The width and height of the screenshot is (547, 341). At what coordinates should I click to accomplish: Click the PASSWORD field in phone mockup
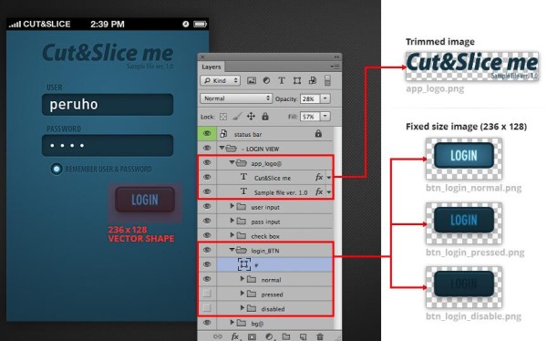click(108, 145)
